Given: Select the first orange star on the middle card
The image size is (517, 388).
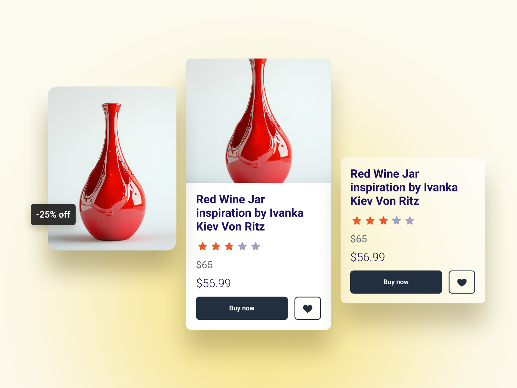Looking at the screenshot, I should [203, 246].
